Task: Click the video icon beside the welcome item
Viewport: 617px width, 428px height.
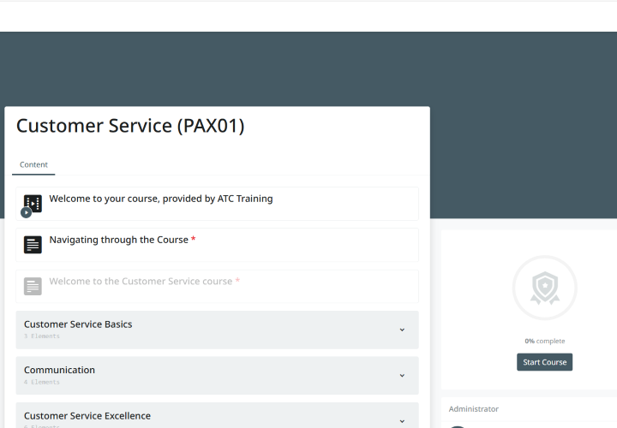Action: (x=33, y=203)
